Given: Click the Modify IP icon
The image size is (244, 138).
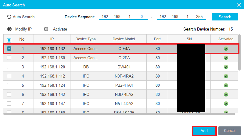Looking at the screenshot, I should [x=9, y=29].
